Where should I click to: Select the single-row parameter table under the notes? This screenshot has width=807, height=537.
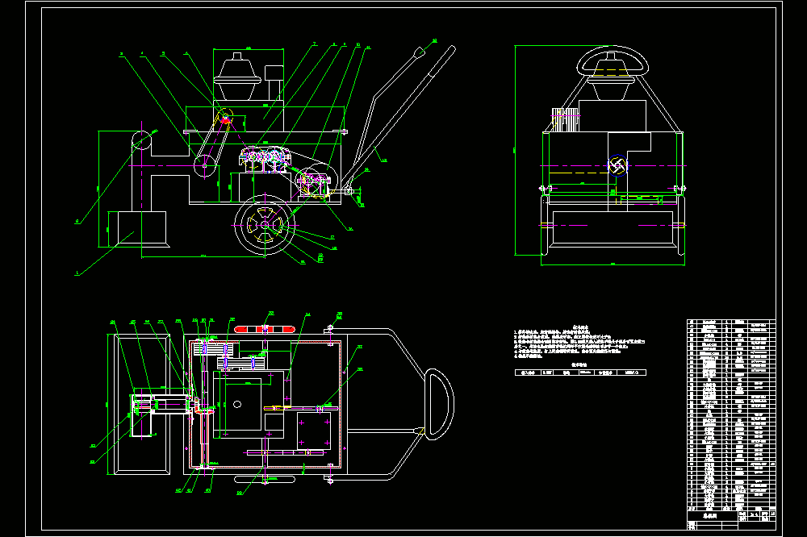pyautogui.click(x=580, y=373)
